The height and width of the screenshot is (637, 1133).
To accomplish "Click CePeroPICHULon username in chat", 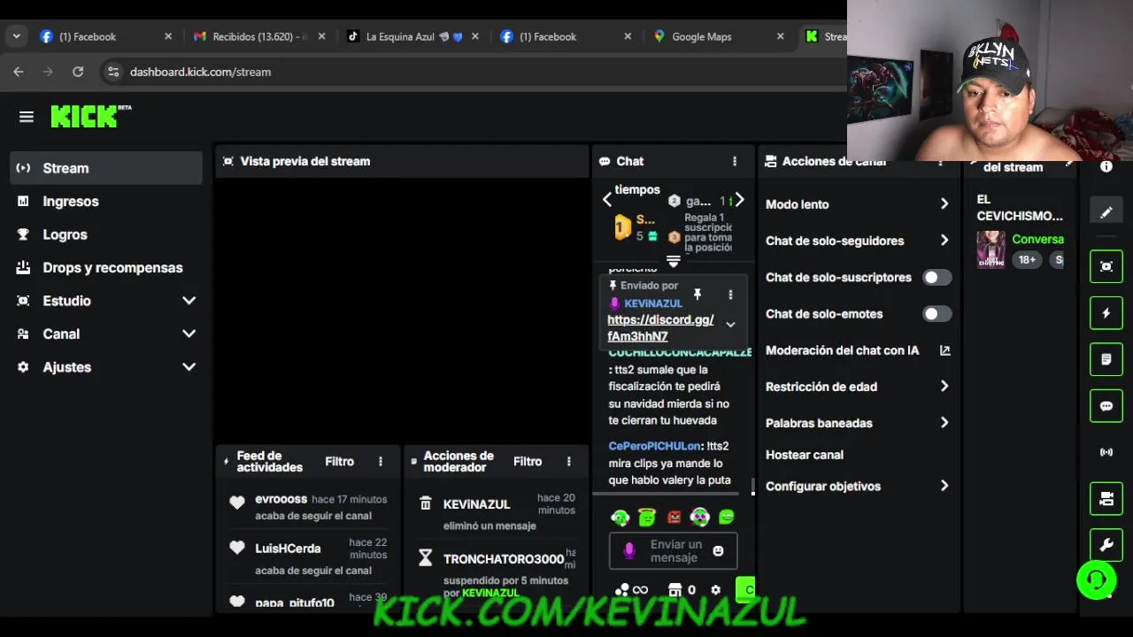I will pos(655,446).
